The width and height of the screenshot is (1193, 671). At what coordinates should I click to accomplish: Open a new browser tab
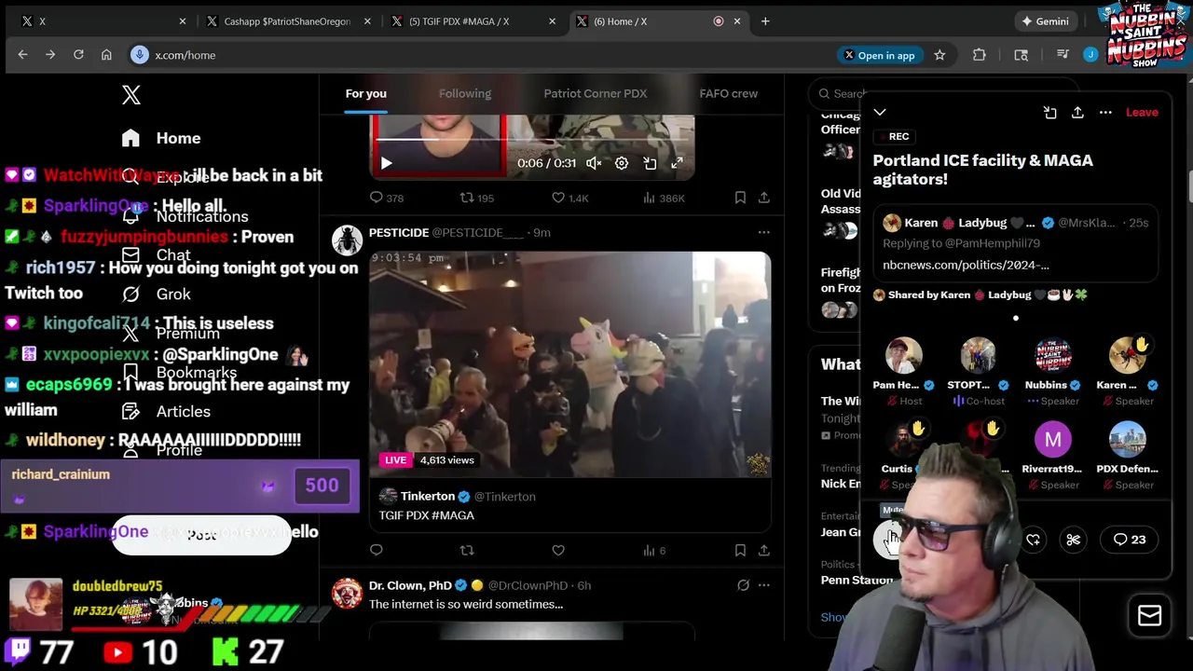click(765, 21)
